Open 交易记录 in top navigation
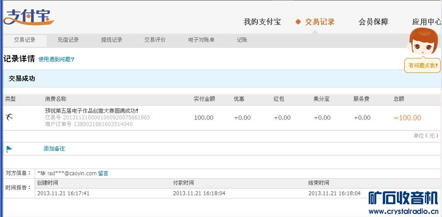This screenshot has height=217, width=442. click(320, 22)
